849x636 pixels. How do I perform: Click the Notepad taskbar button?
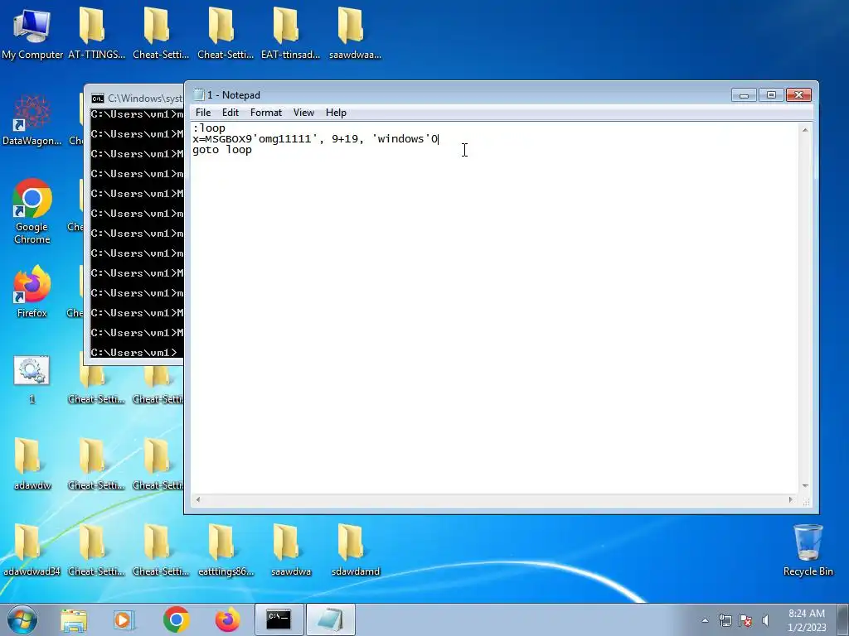point(330,619)
